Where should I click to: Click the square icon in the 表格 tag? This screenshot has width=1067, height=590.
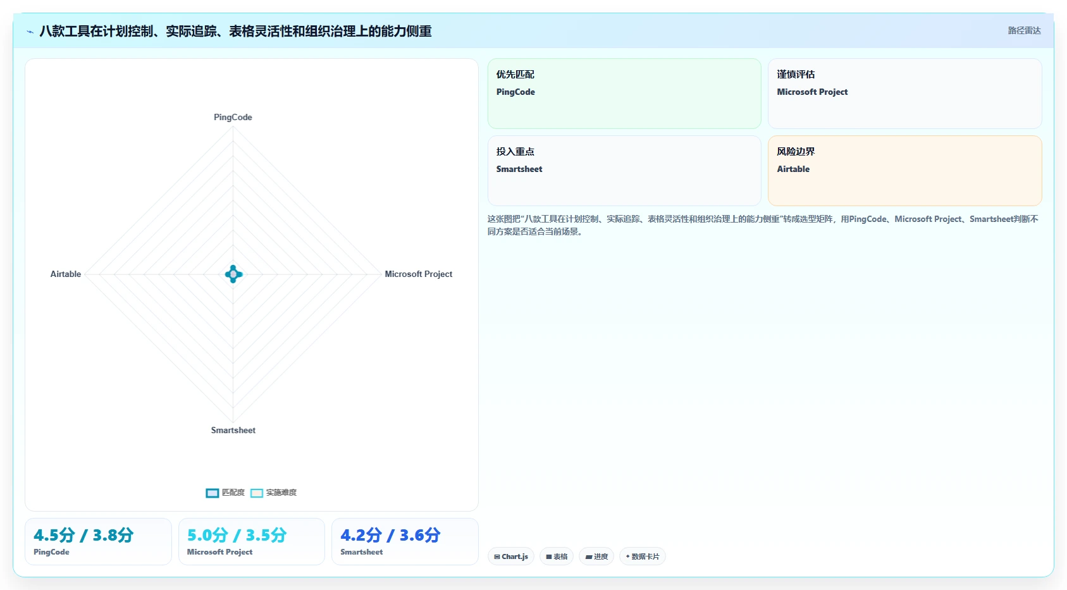[549, 557]
